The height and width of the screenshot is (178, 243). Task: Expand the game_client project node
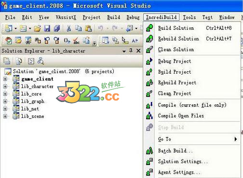[5, 79]
